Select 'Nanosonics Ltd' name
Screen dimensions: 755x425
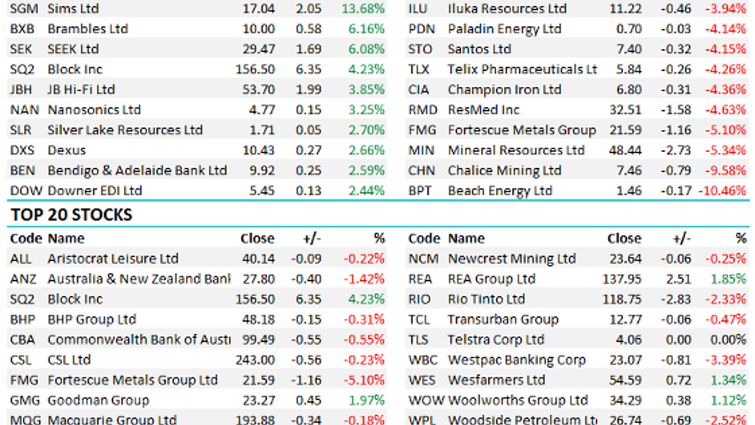pos(94,110)
